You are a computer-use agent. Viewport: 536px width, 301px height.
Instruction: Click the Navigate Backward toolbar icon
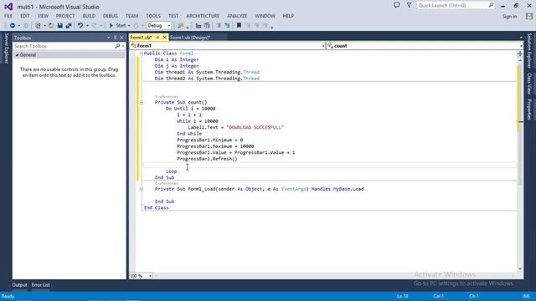click(x=13, y=26)
